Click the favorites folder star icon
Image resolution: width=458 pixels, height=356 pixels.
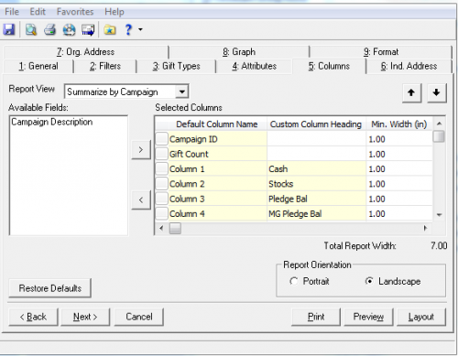pos(110,29)
